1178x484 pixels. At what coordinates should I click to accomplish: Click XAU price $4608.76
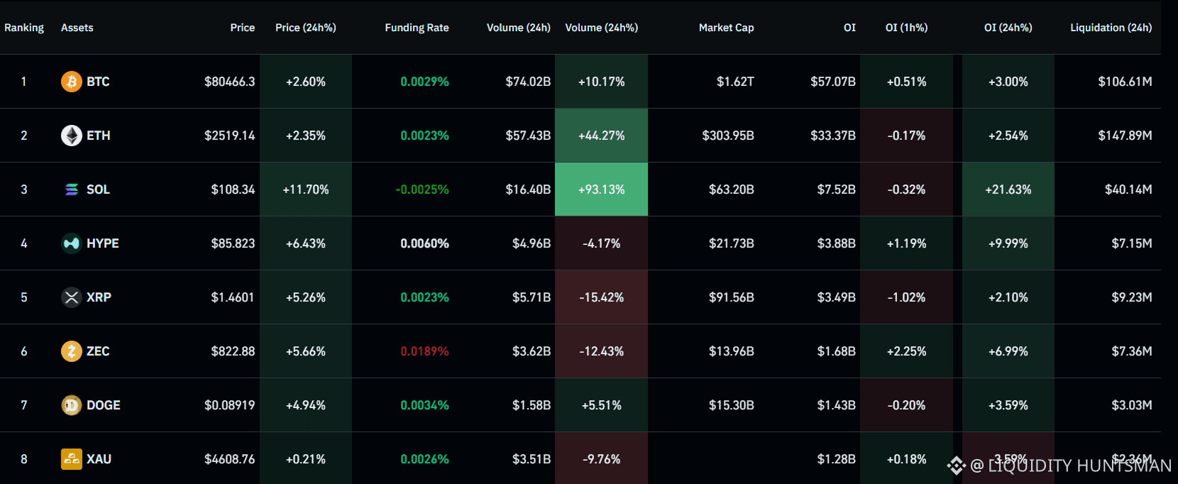[x=230, y=459]
